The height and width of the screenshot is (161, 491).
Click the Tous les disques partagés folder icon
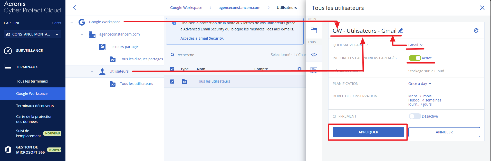(x=113, y=59)
